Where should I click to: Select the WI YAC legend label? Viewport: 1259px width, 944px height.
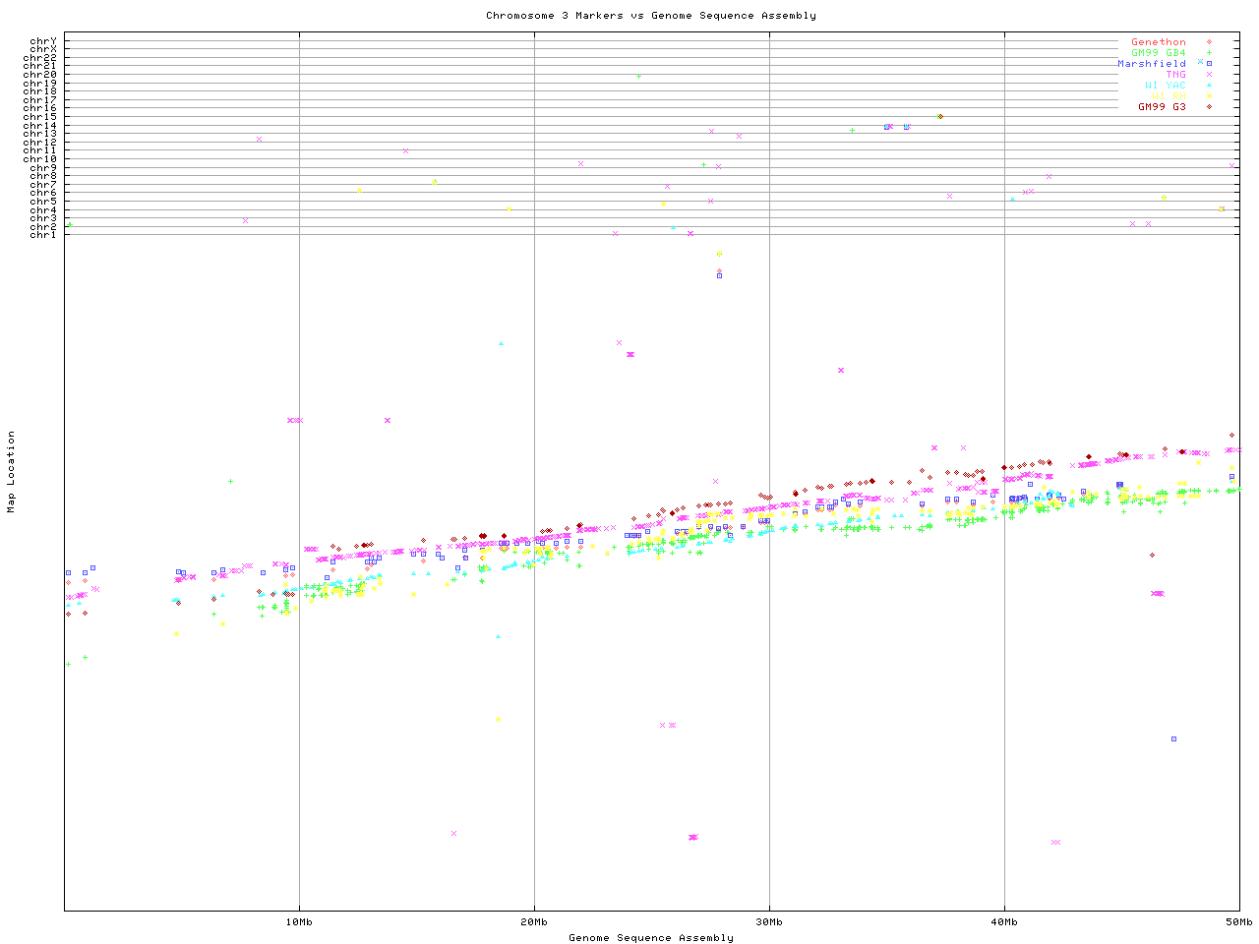(1165, 86)
